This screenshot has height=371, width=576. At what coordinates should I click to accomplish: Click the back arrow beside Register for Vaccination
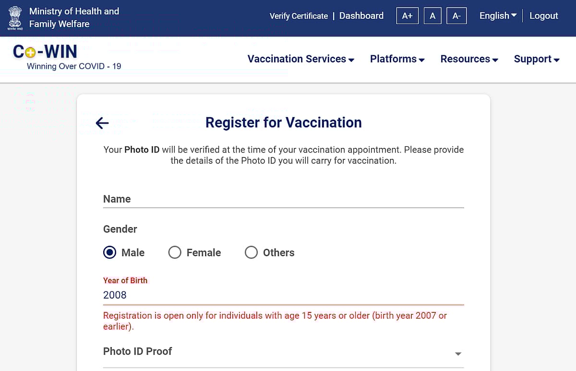102,123
